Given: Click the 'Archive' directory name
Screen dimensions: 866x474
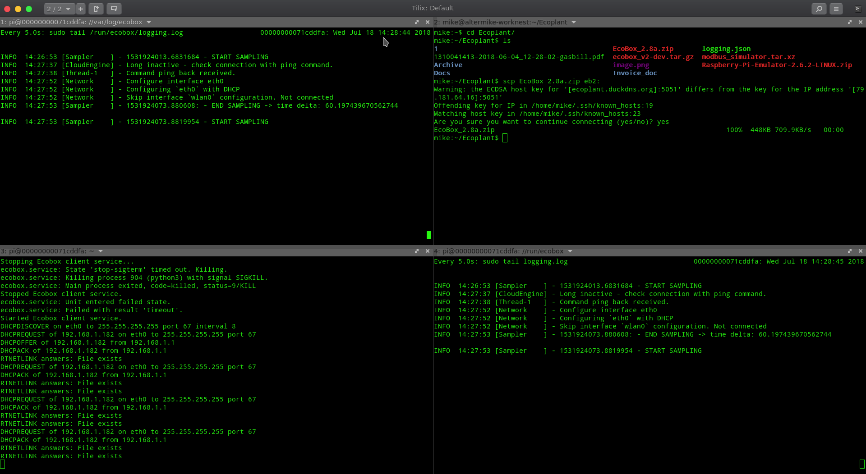Looking at the screenshot, I should (x=448, y=65).
